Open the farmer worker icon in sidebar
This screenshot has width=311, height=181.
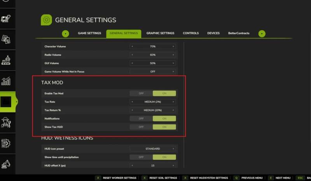[x=7, y=122]
